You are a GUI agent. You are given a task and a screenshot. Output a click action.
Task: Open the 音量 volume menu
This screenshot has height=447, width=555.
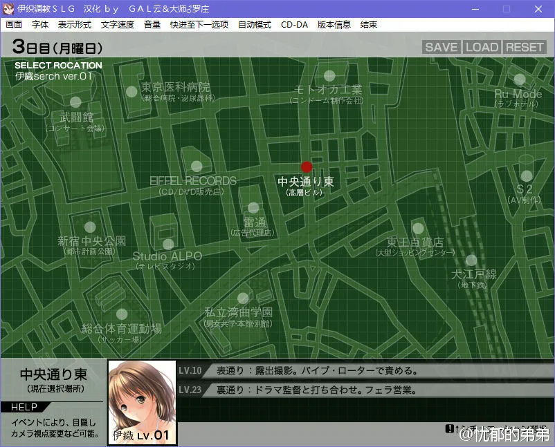[152, 24]
